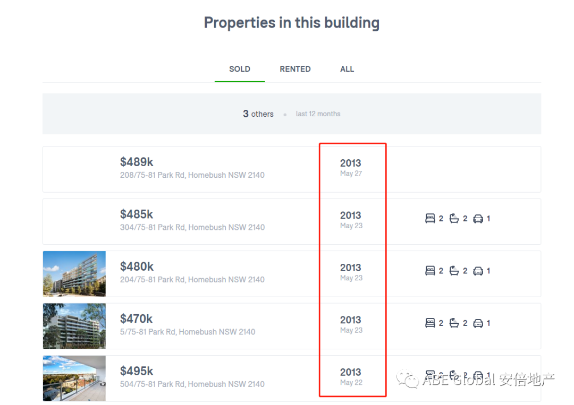The image size is (574, 405).
Task: Click car icon on $480k listing
Action: pos(478,271)
